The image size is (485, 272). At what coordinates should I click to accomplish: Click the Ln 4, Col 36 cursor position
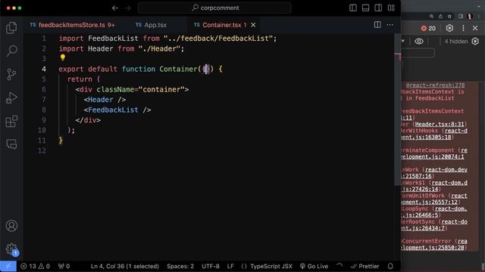[124, 266]
